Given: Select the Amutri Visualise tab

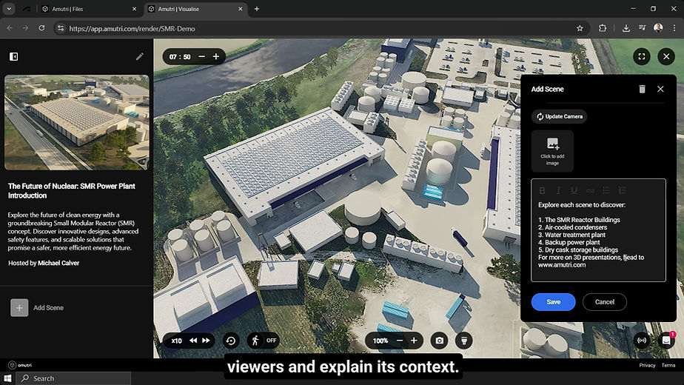Looking at the screenshot, I should click(195, 9).
